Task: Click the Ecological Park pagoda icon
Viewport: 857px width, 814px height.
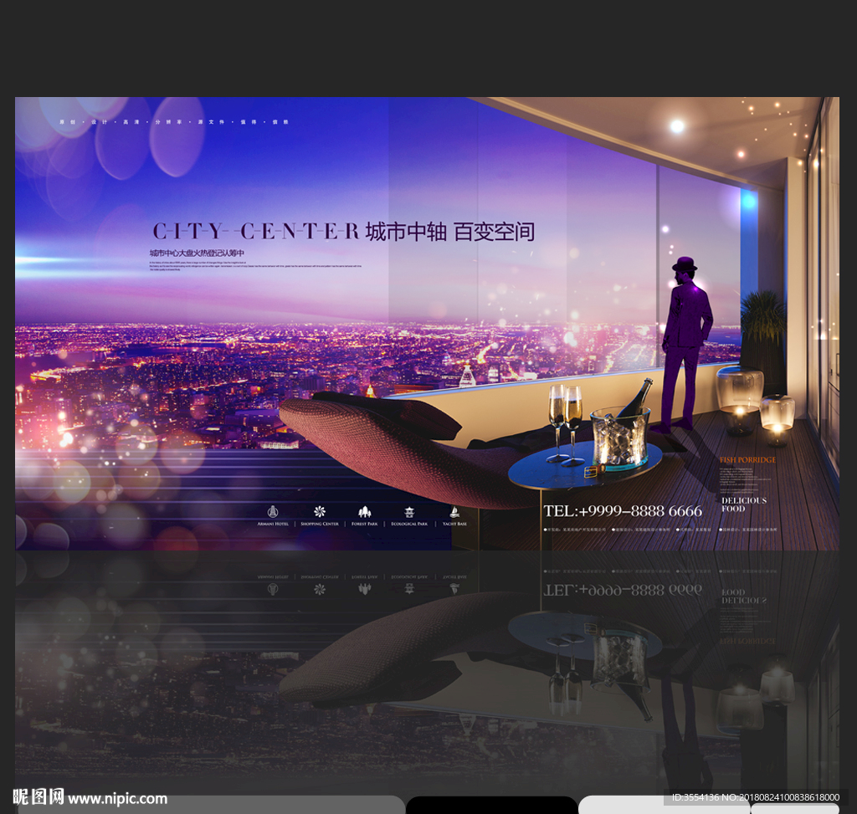Action: coord(409,512)
